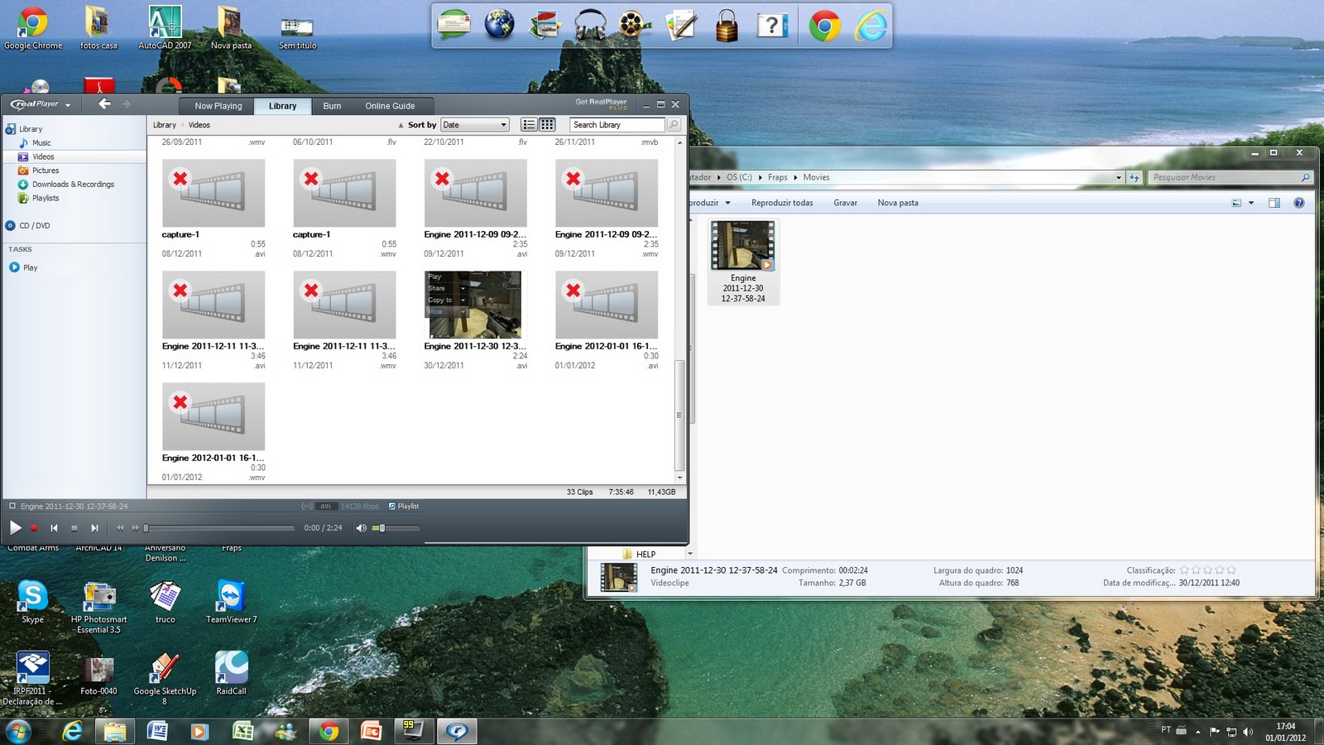The width and height of the screenshot is (1324, 745).
Task: Open the globe icon in the top dock
Action: point(499,25)
